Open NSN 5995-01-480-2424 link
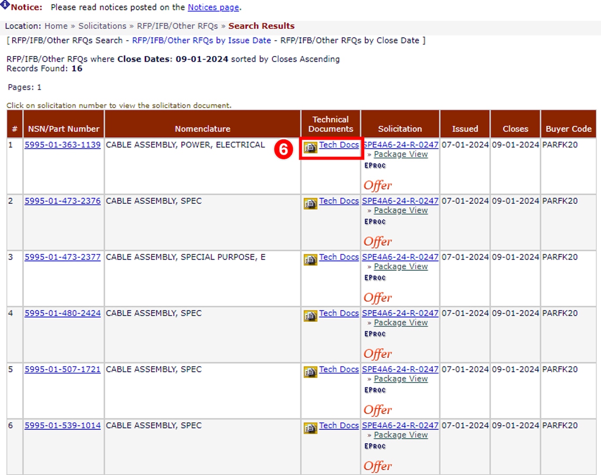 pyautogui.click(x=62, y=313)
